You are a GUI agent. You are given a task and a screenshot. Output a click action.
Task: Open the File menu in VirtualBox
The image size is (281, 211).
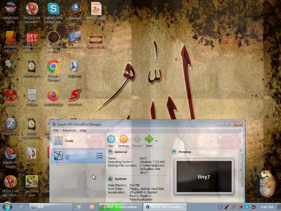pos(56,131)
